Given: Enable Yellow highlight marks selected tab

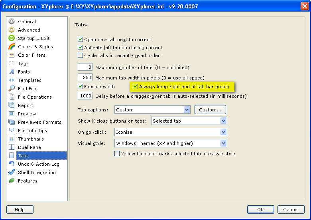Looking at the screenshot, I should pyautogui.click(x=117, y=154).
